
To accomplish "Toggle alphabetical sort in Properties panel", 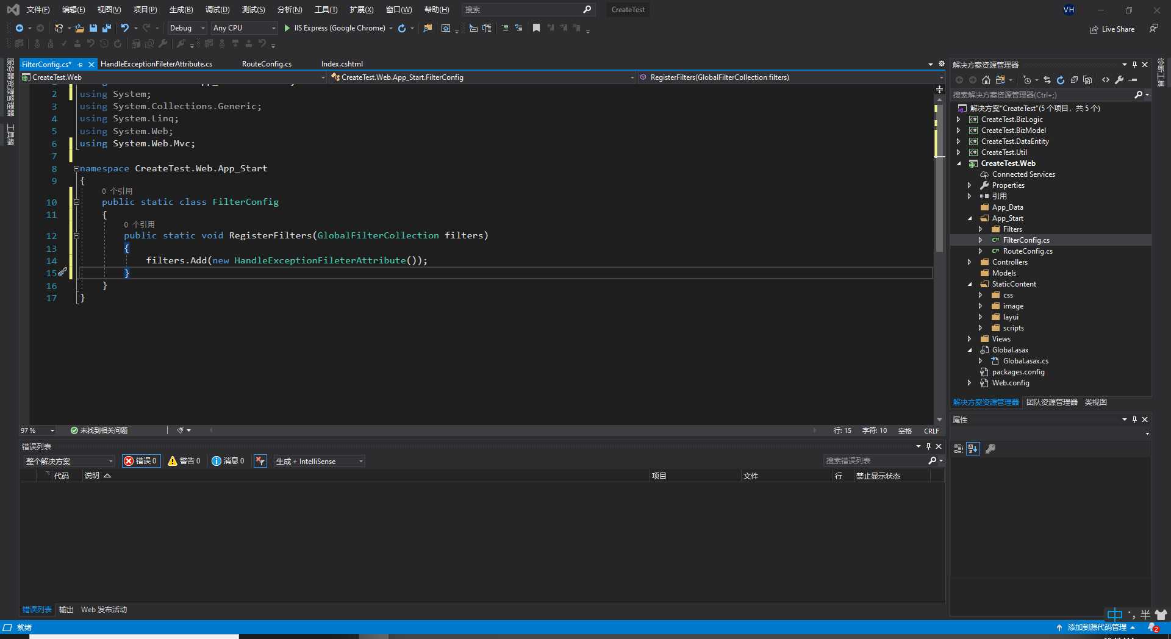I will pyautogui.click(x=973, y=449).
